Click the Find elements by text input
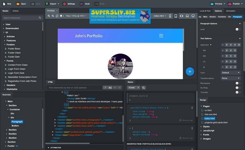245x150 pixels. click(x=74, y=88)
